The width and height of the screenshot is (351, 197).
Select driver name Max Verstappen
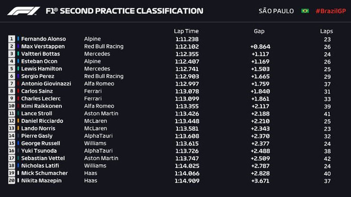(x=43, y=47)
